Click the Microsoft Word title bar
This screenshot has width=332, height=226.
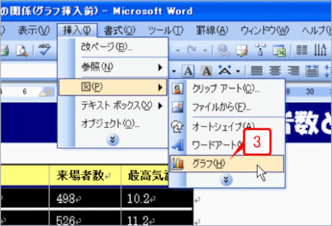pyautogui.click(x=166, y=11)
